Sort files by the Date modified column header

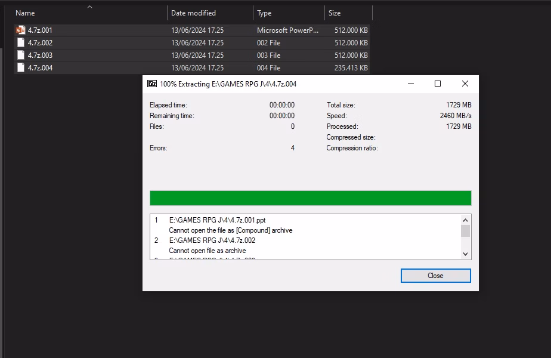(x=193, y=13)
